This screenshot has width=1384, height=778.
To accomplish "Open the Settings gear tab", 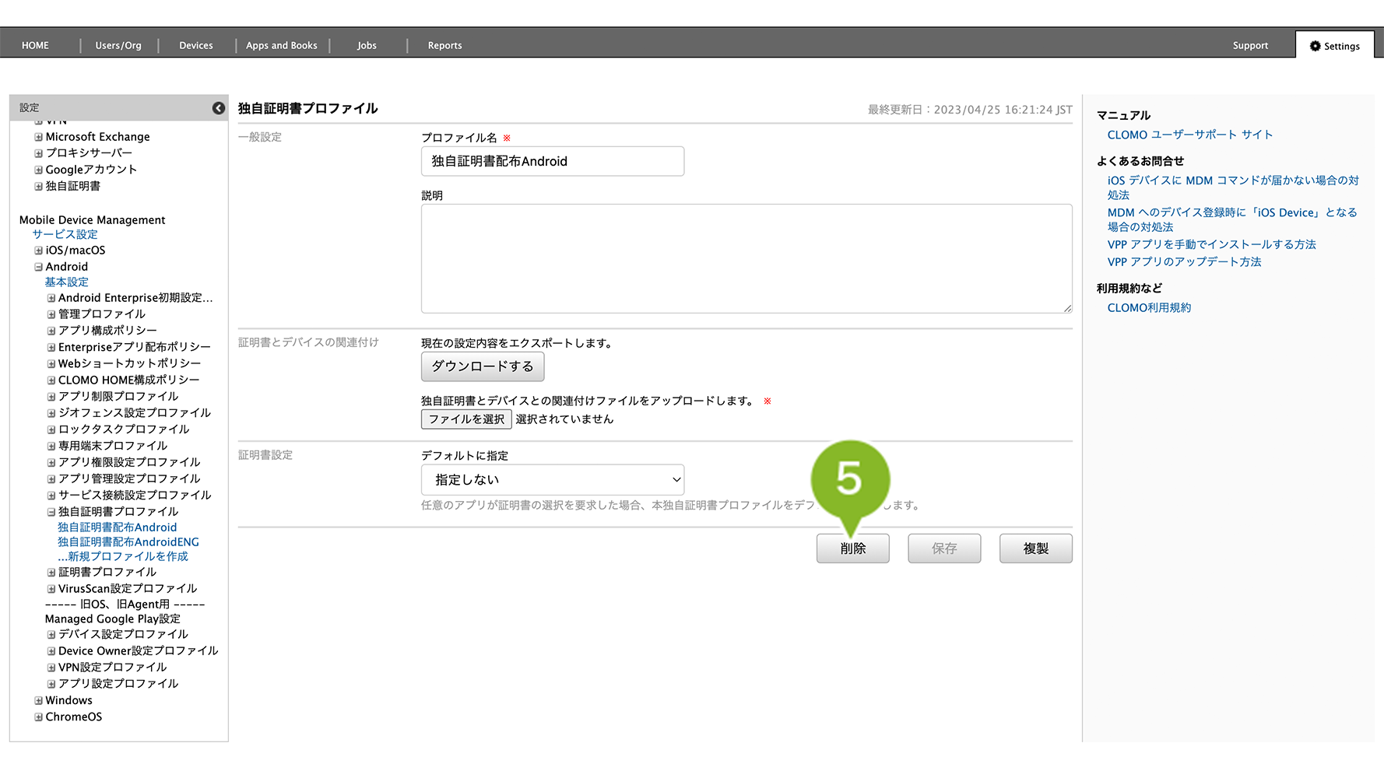I will tap(1334, 46).
